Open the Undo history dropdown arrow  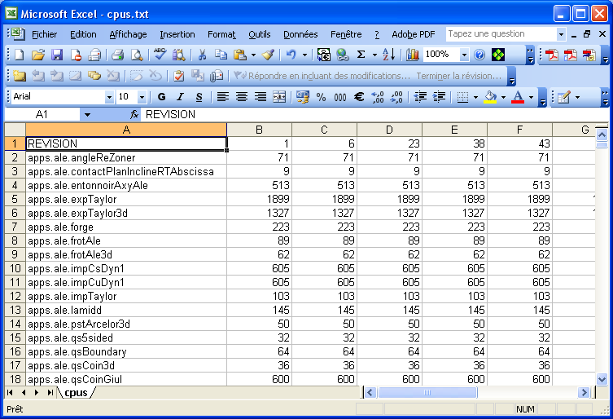[x=304, y=55]
